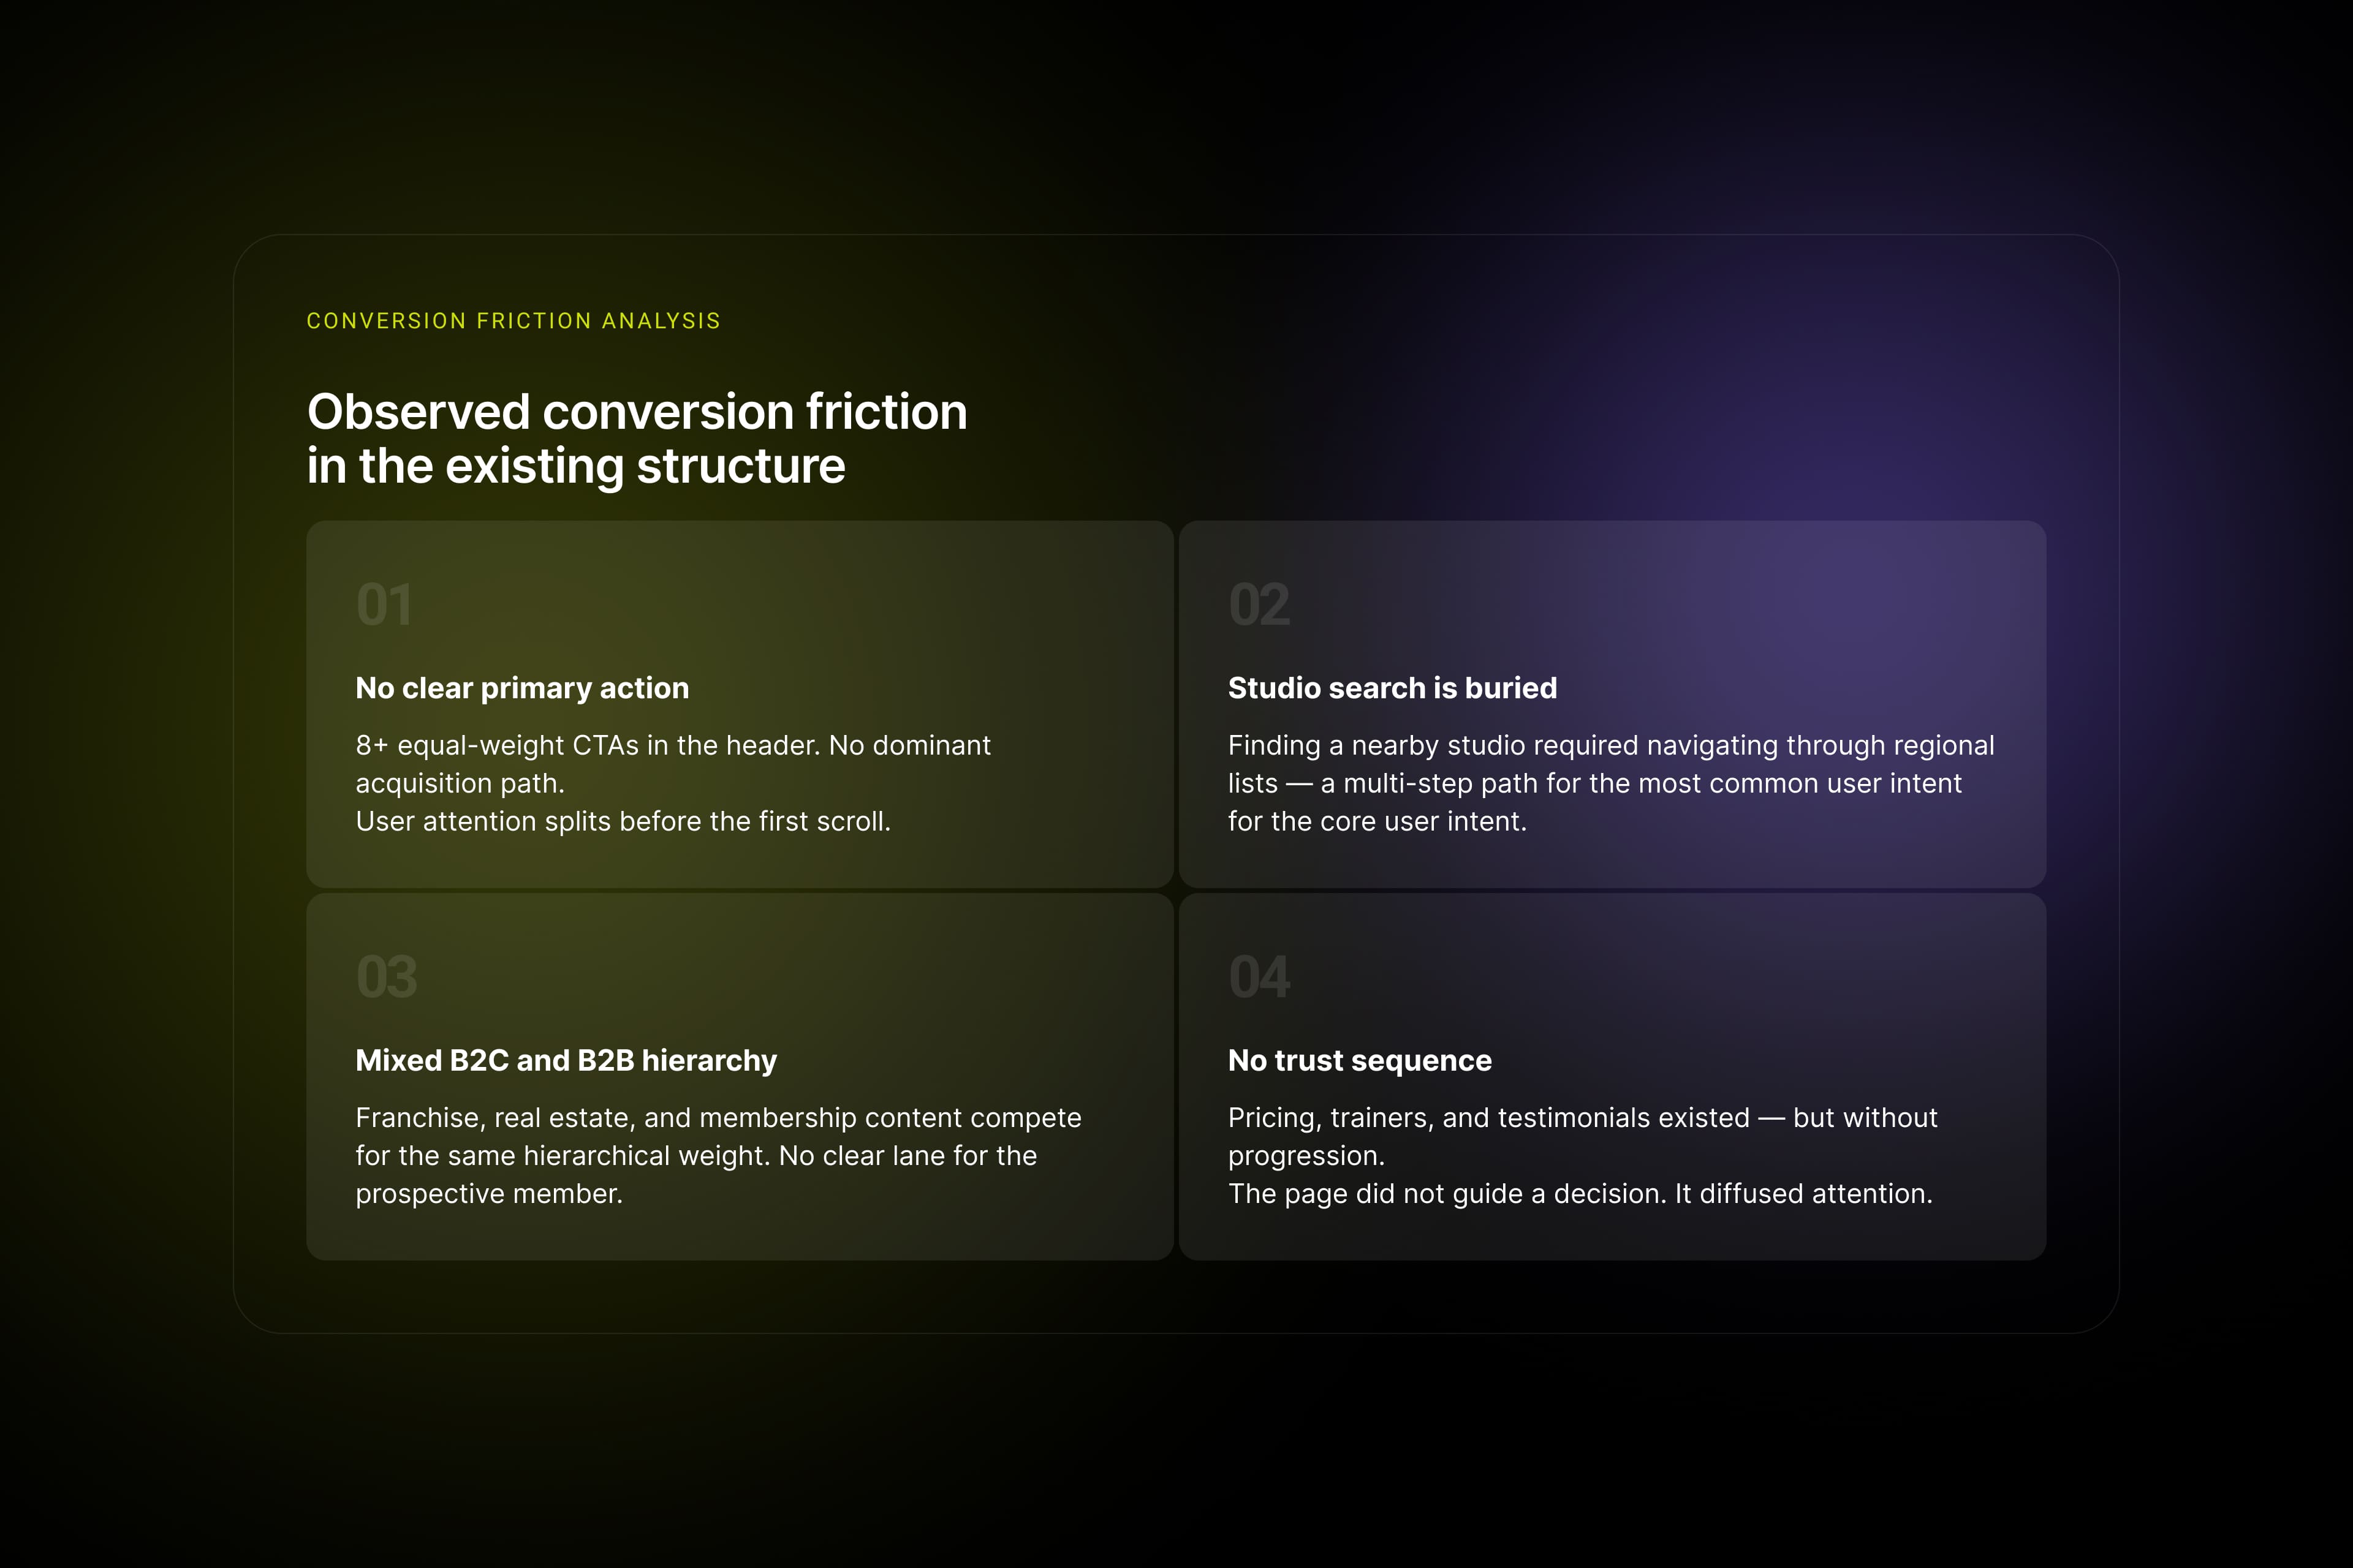Select the faded "02" card number
Viewport: 2353px width, 1568px height.
click(x=1259, y=605)
